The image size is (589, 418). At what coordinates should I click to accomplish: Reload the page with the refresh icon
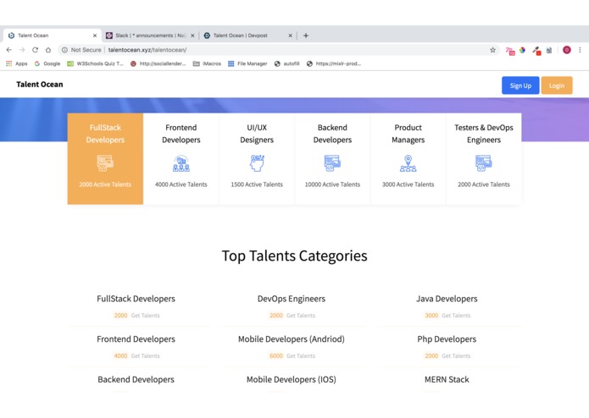[35, 50]
